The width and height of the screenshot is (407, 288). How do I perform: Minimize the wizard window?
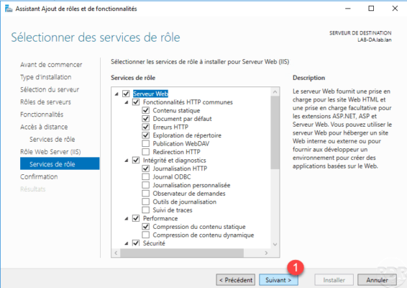[x=348, y=9]
